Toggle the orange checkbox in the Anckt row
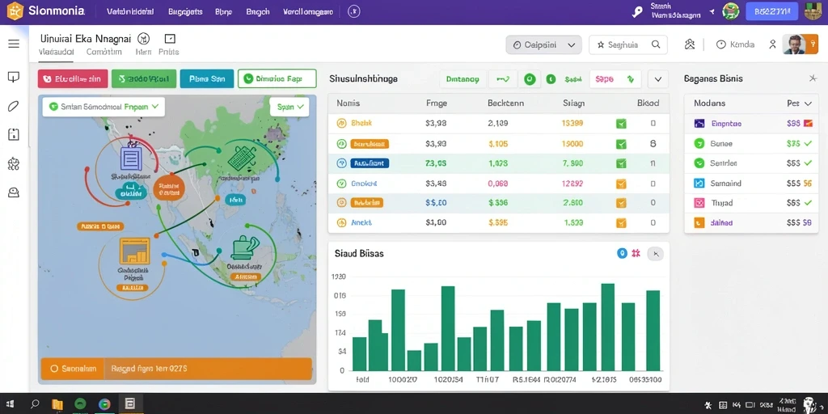 (x=621, y=223)
